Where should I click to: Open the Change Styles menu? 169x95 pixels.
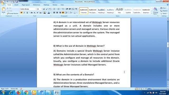tap(156, 11)
